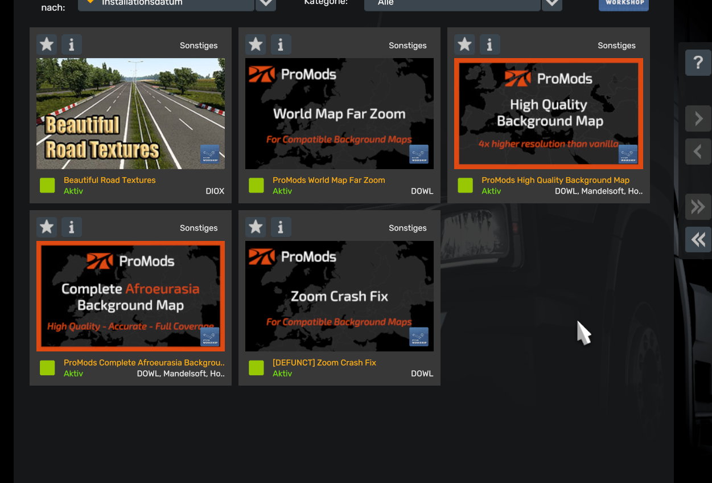Click the author name DOWL under Zoom Crash Fix
Screen dimensions: 712x483
422,374
